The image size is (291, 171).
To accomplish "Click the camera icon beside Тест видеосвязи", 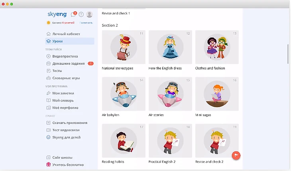I will (x=49, y=130).
